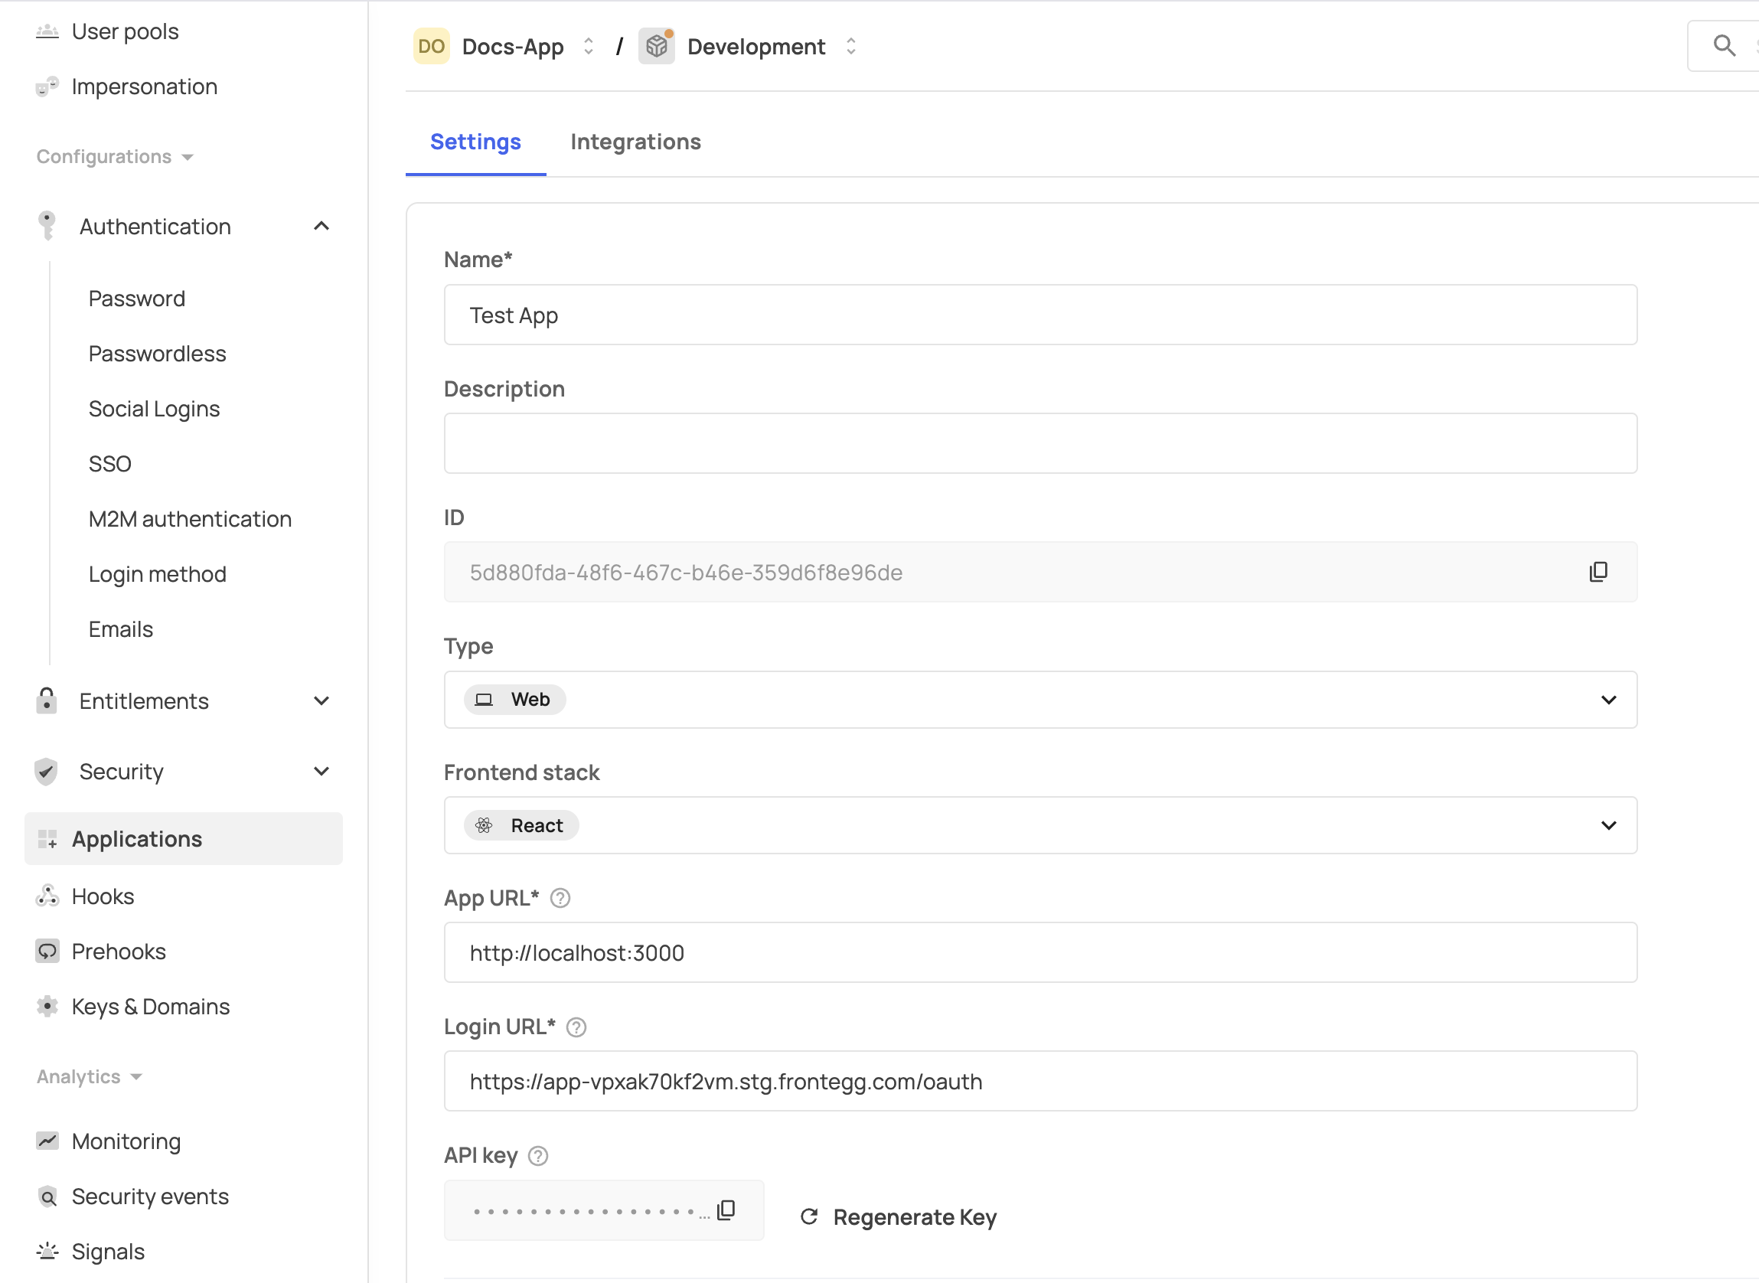Click App URL help question icon
This screenshot has width=1759, height=1283.
[560, 899]
